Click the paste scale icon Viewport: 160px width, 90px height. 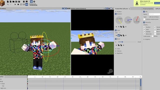click(123, 35)
